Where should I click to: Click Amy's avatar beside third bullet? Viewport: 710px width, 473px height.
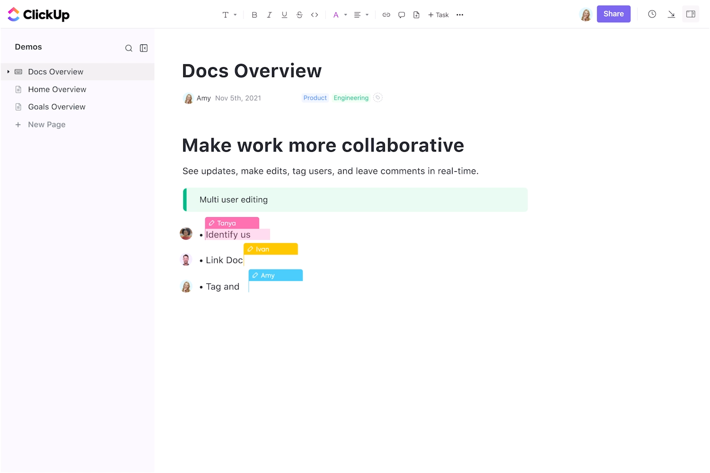(x=186, y=287)
